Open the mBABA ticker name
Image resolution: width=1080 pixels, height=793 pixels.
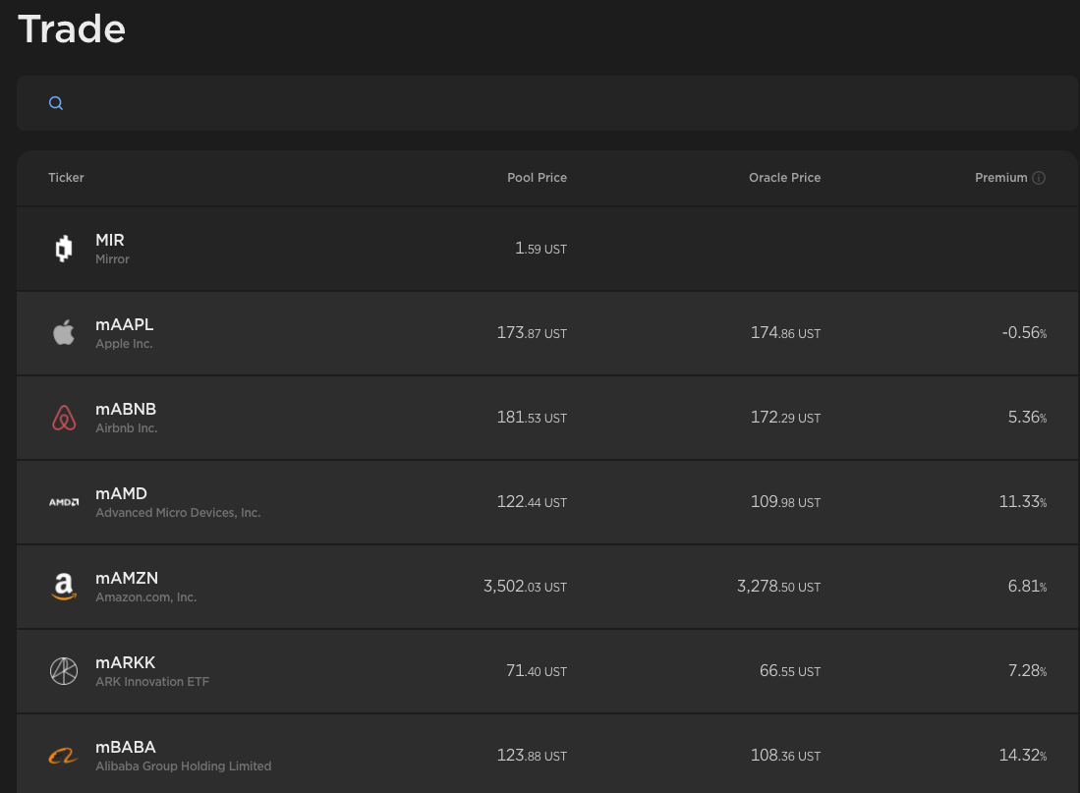[126, 748]
